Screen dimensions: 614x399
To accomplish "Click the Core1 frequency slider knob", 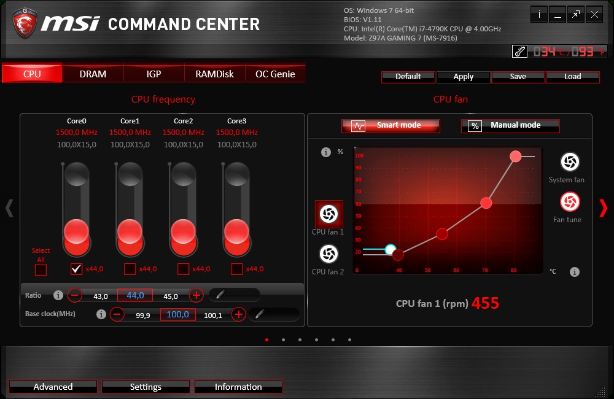I will (130, 232).
